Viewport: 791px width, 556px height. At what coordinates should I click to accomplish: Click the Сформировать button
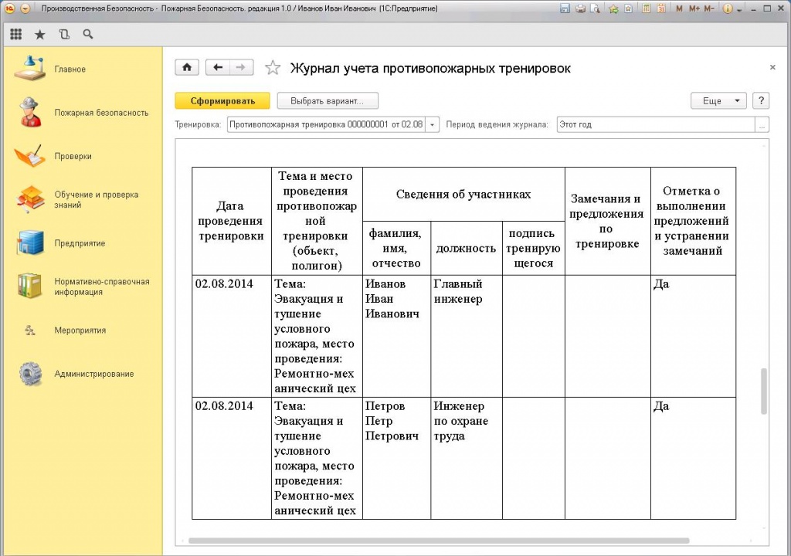(222, 101)
